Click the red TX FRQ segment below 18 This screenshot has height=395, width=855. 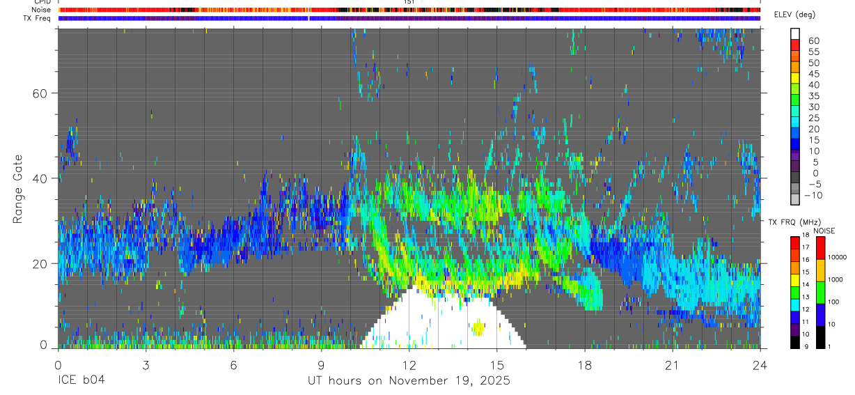[x=795, y=242]
